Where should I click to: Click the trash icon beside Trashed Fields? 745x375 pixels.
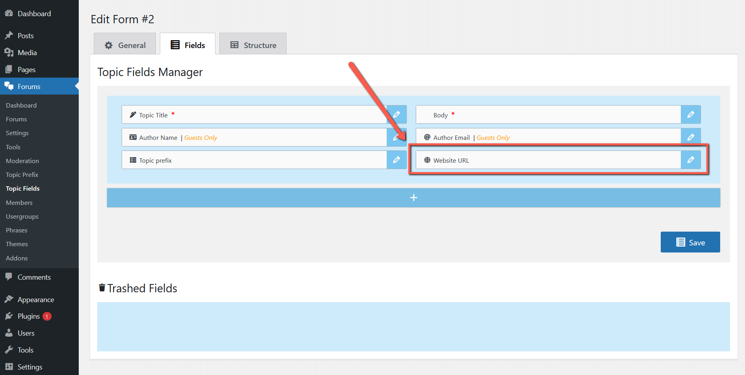pyautogui.click(x=102, y=288)
